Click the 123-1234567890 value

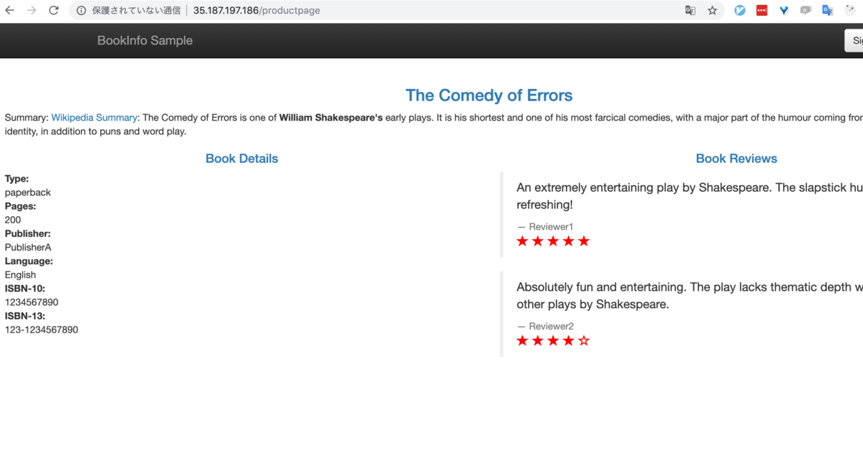coord(42,330)
